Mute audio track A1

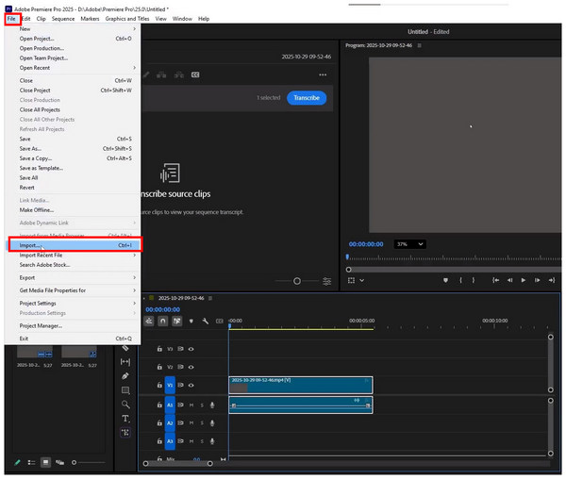191,405
